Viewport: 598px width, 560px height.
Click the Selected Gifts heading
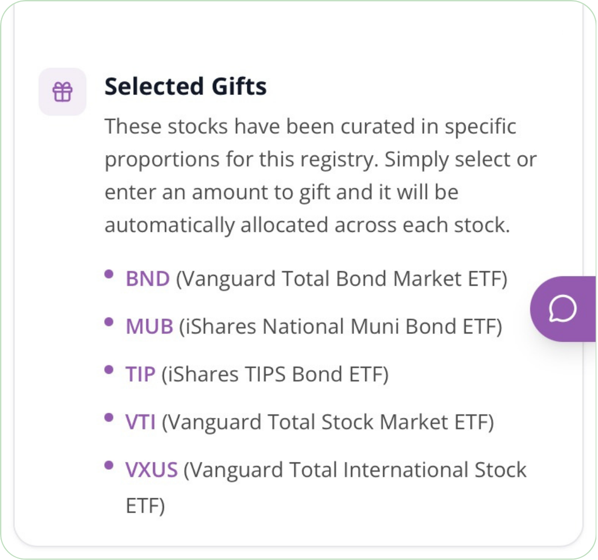pos(185,87)
